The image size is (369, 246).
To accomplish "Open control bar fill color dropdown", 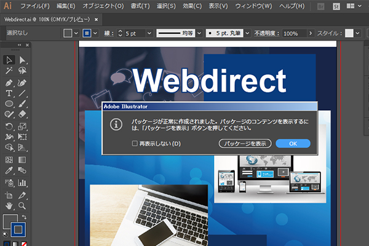I will click(x=76, y=33).
